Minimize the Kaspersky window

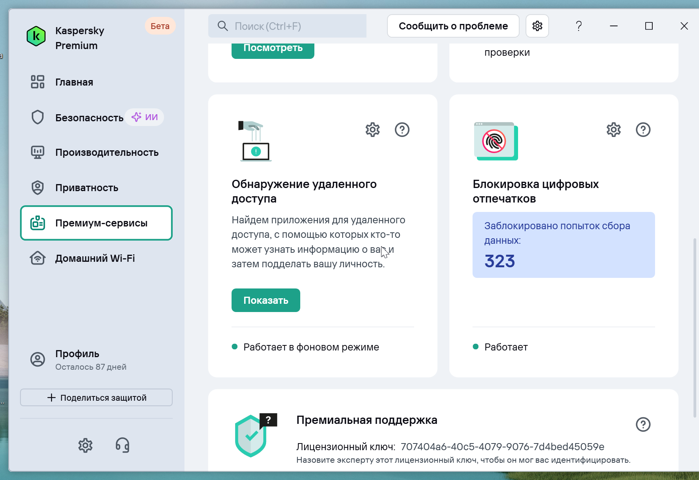click(x=614, y=26)
